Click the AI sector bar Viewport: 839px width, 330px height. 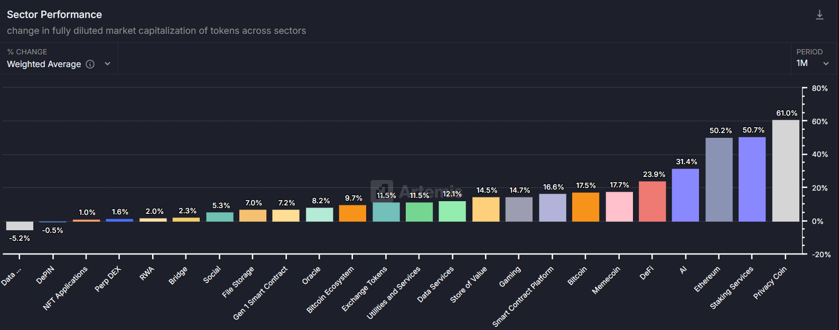685,195
